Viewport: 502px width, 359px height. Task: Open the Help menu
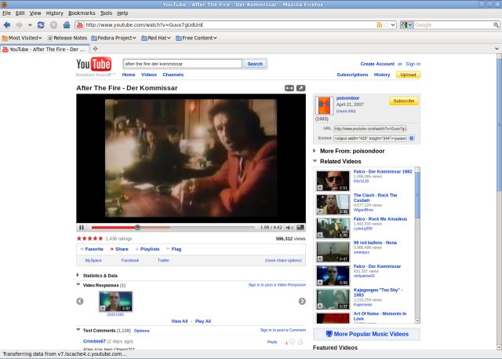tap(122, 13)
